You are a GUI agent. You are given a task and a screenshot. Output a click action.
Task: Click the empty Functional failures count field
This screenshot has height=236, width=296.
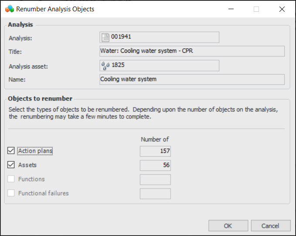(x=155, y=193)
